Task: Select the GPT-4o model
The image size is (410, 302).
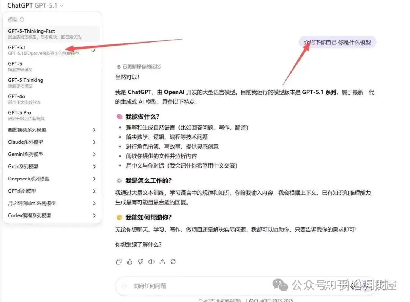Action: click(x=52, y=99)
